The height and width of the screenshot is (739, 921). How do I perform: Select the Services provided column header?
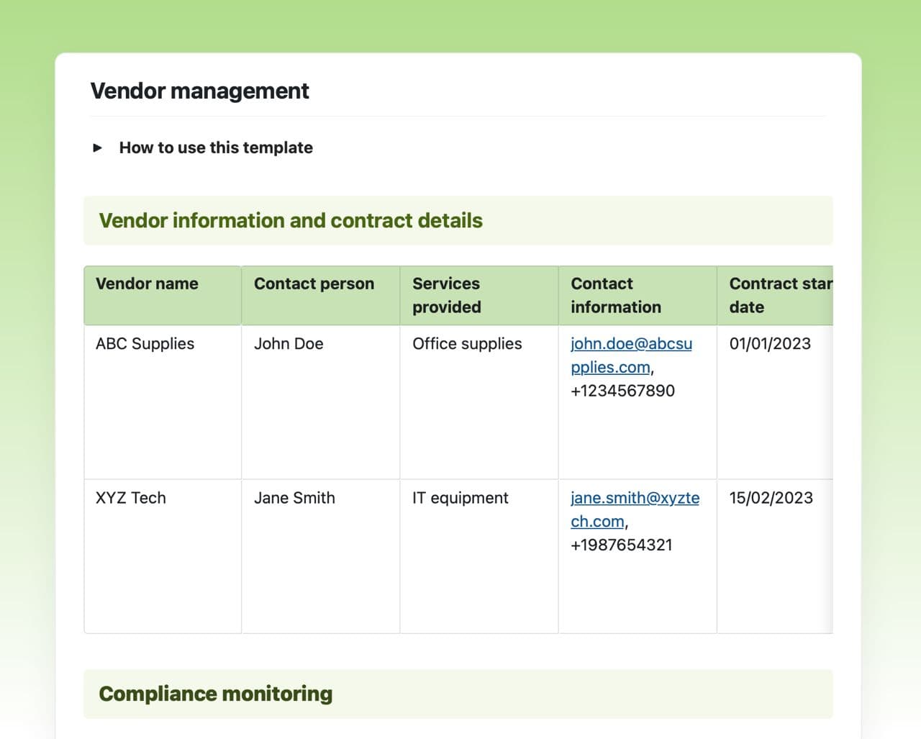tap(446, 295)
